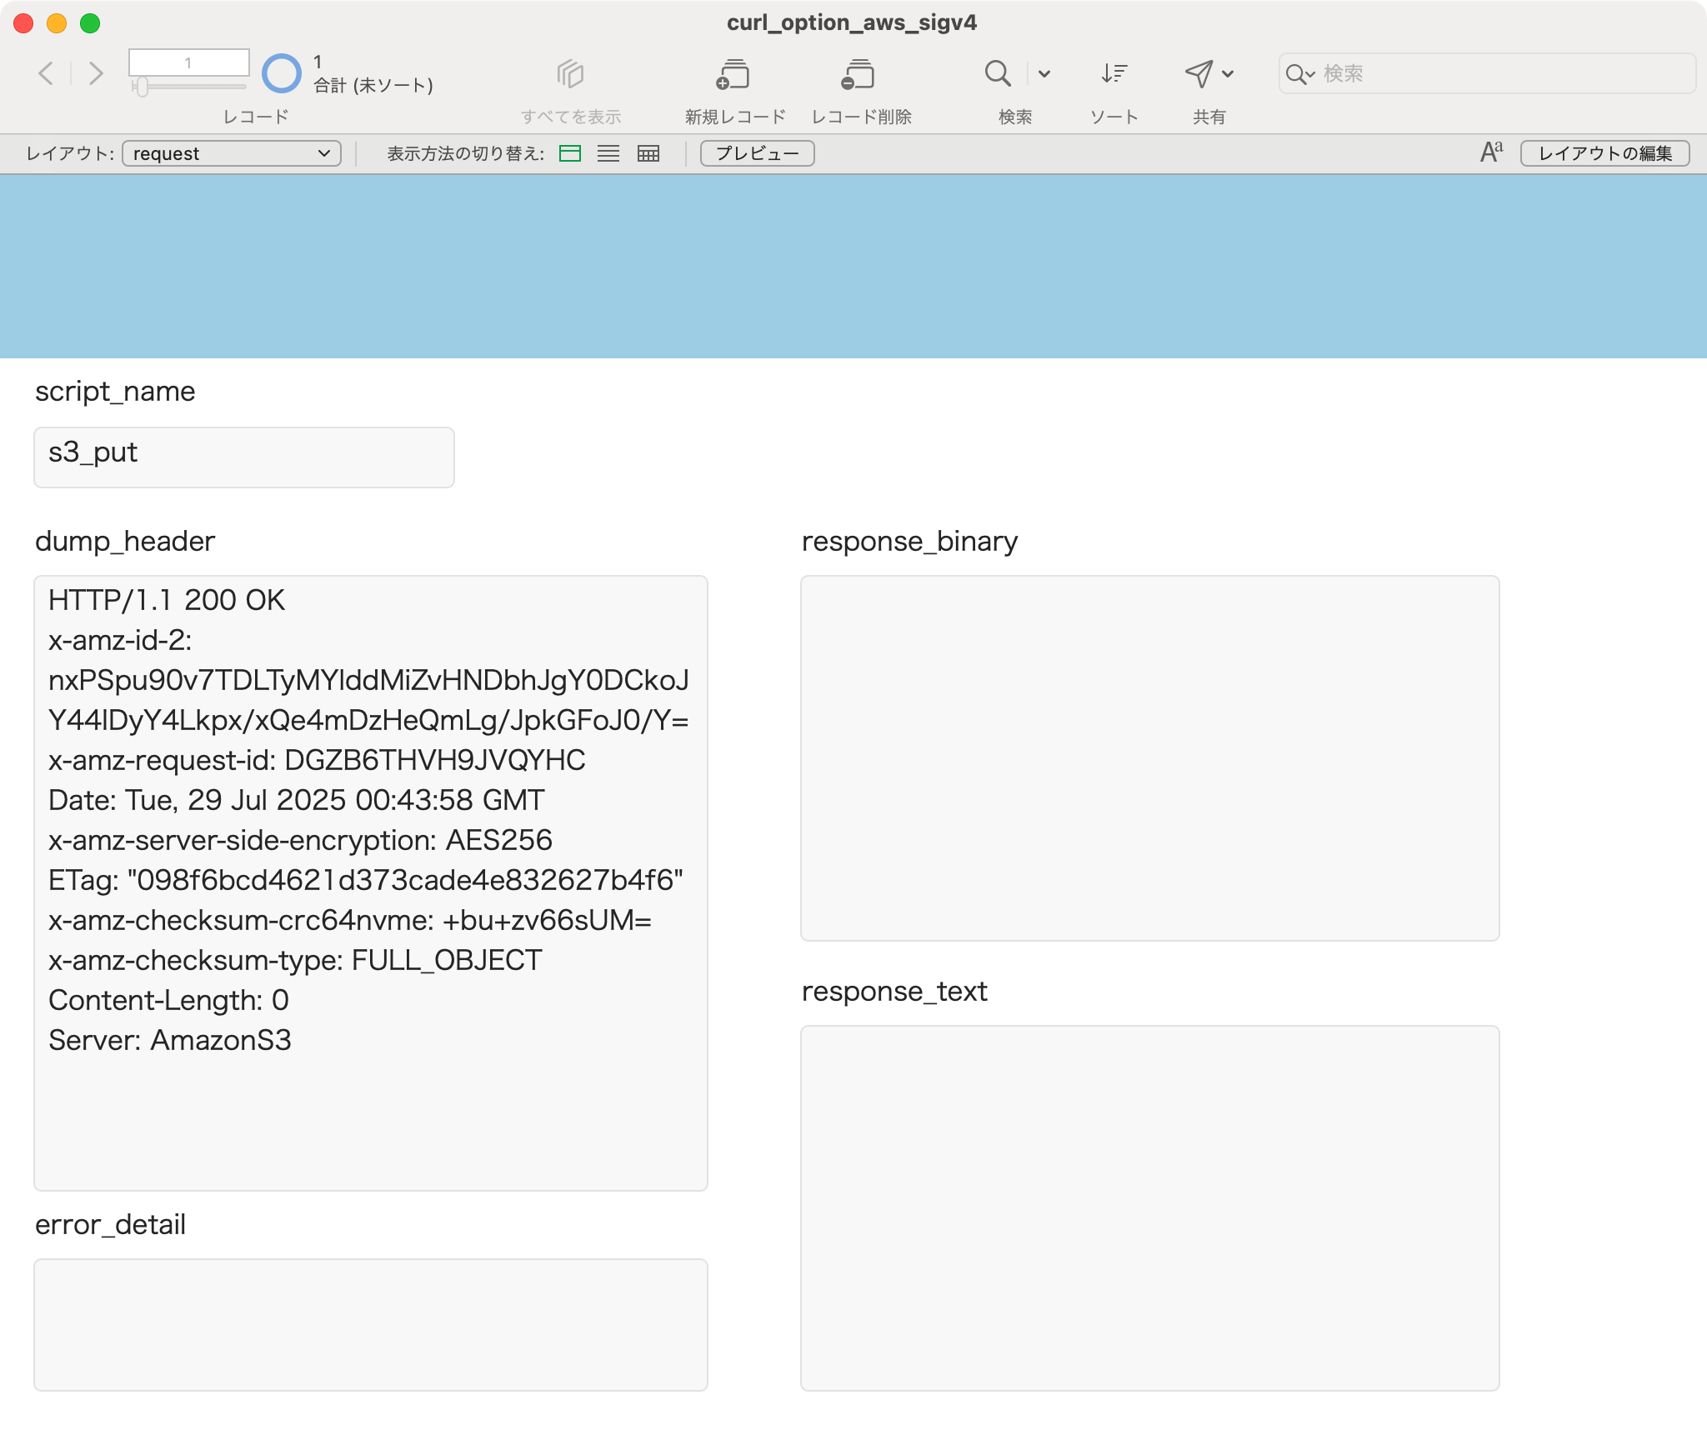The width and height of the screenshot is (1707, 1455).
Task: Click the 'Content-Length: 0' line
Action: click(168, 1000)
